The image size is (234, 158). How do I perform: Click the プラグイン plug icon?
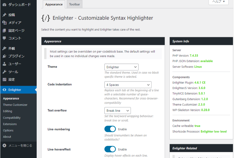(x=5, y=56)
